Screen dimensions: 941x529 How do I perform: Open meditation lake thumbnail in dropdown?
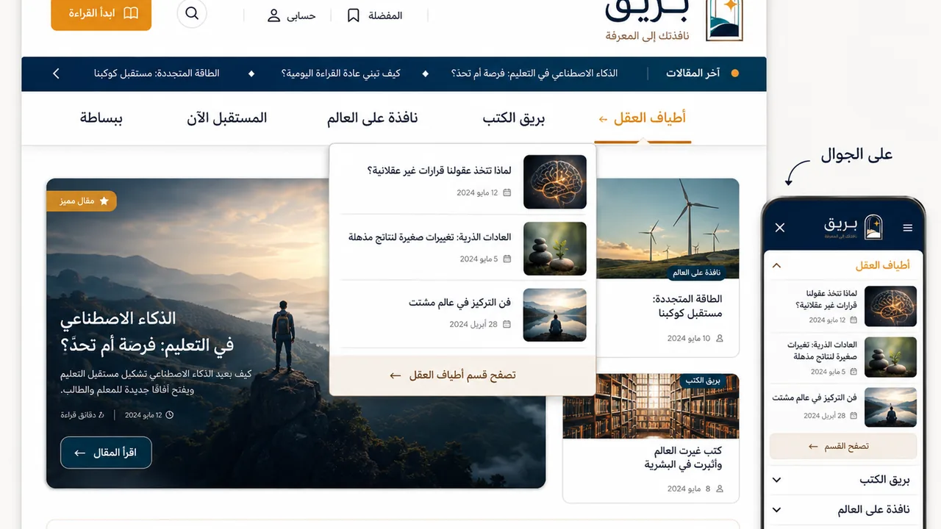(x=555, y=315)
